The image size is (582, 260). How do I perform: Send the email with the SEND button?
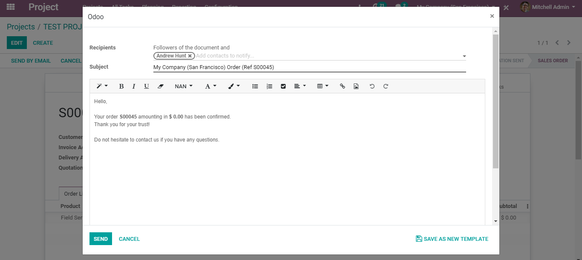[x=101, y=239]
